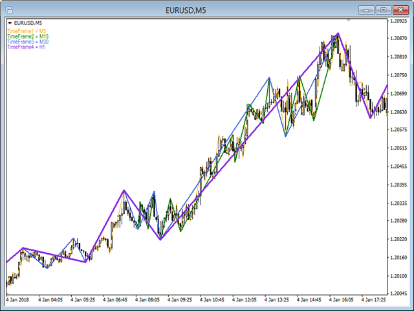Click price level 1.20335 on price axis
Image resolution: width=414 pixels, height=311 pixels.
click(398, 203)
